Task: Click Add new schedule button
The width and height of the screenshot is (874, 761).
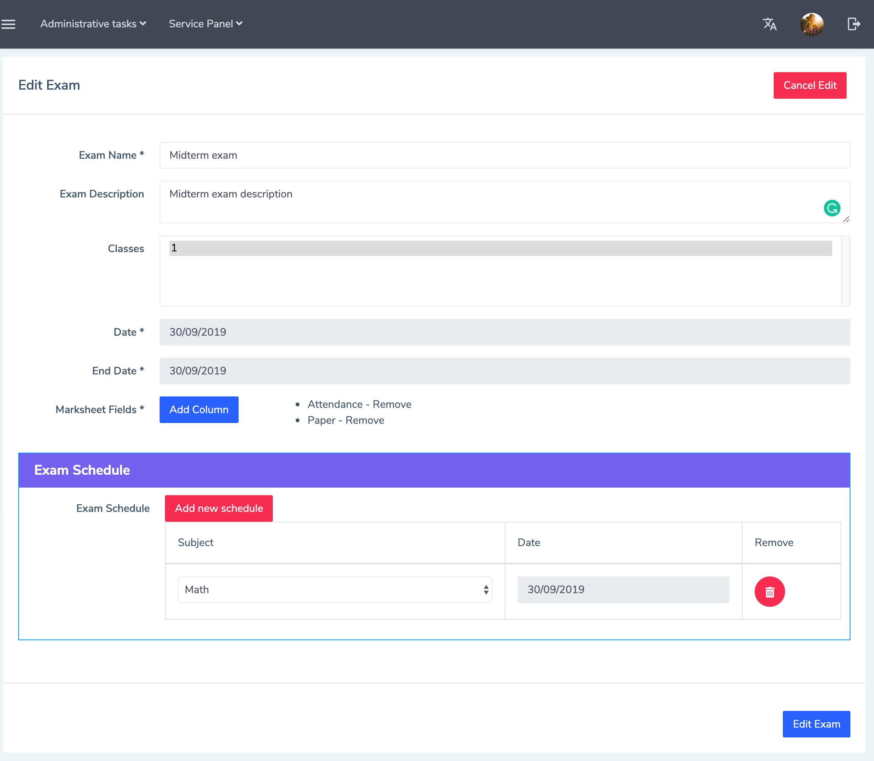Action: pyautogui.click(x=219, y=508)
